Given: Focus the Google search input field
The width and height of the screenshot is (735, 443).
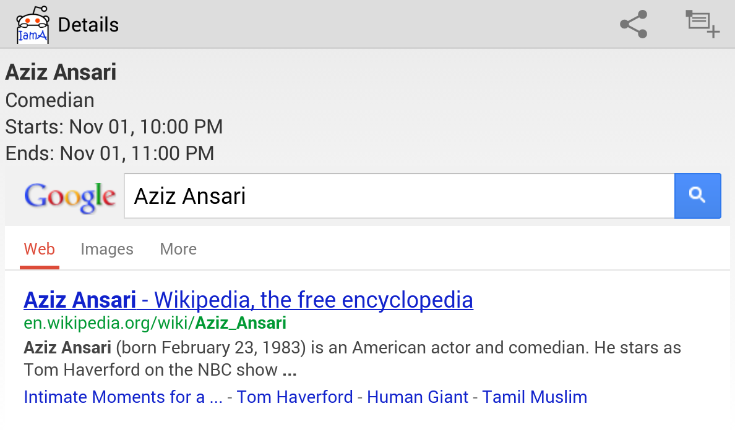Looking at the screenshot, I should click(x=399, y=196).
